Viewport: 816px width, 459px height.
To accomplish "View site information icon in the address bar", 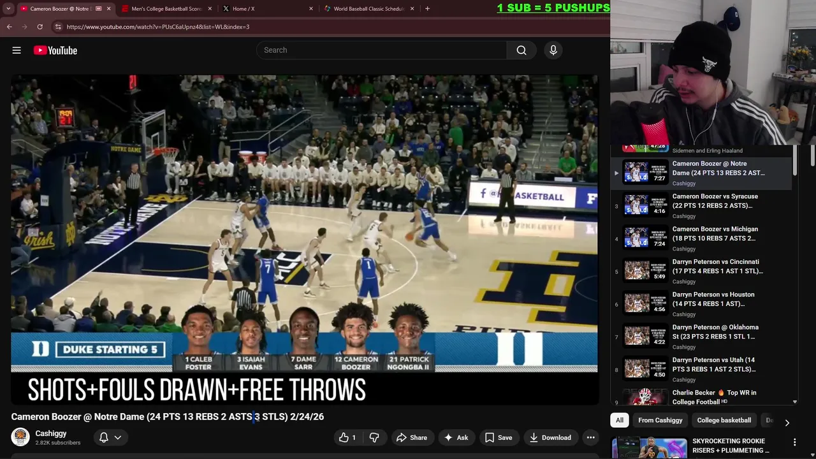I will [58, 27].
